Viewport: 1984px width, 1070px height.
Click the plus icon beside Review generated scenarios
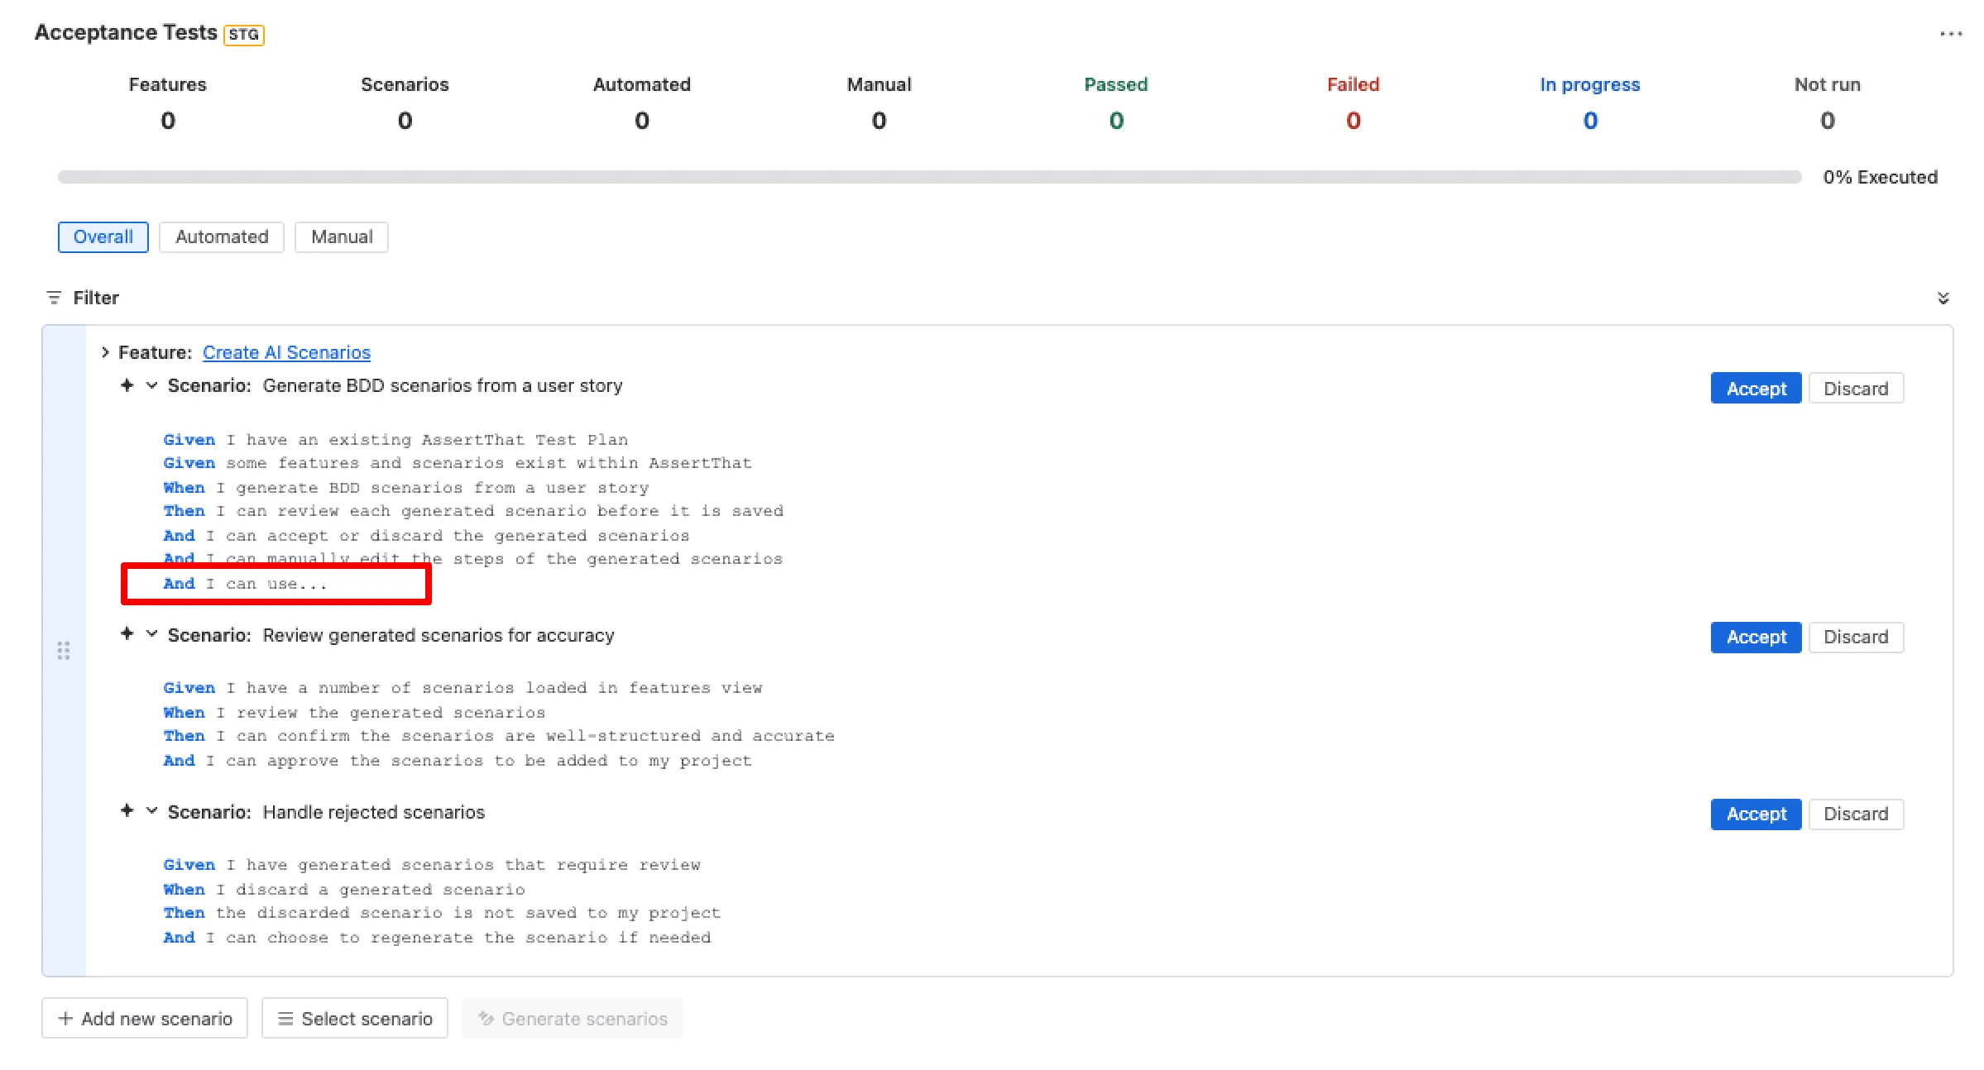pos(127,634)
